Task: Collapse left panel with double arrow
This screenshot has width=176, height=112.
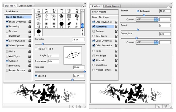Action: (x=85, y=4)
